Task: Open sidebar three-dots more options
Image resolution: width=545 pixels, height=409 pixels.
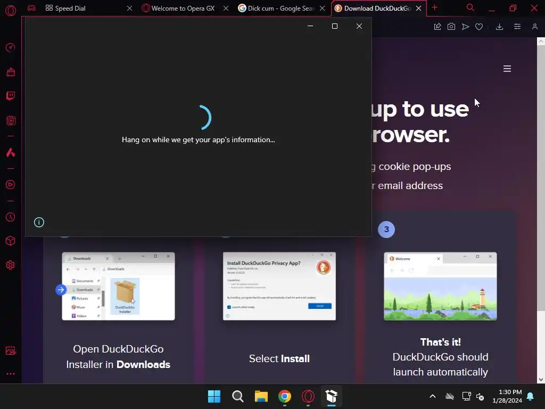Action: [11, 374]
